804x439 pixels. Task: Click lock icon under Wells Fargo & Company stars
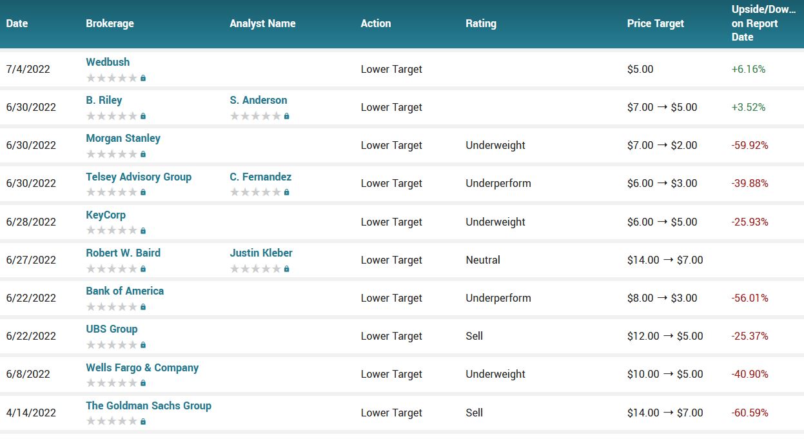click(143, 383)
